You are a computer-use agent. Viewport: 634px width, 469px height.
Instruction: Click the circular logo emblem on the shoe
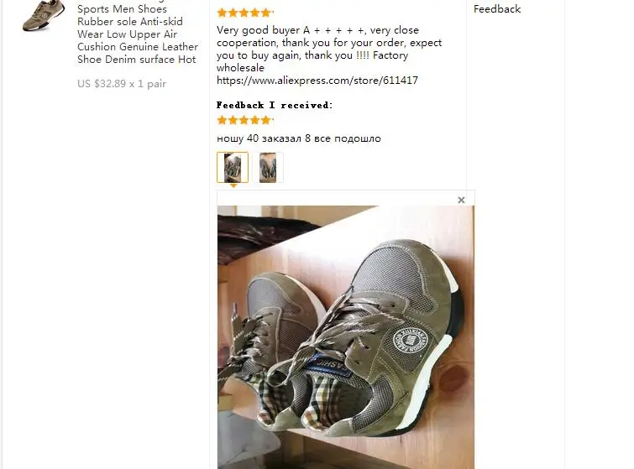pos(411,340)
